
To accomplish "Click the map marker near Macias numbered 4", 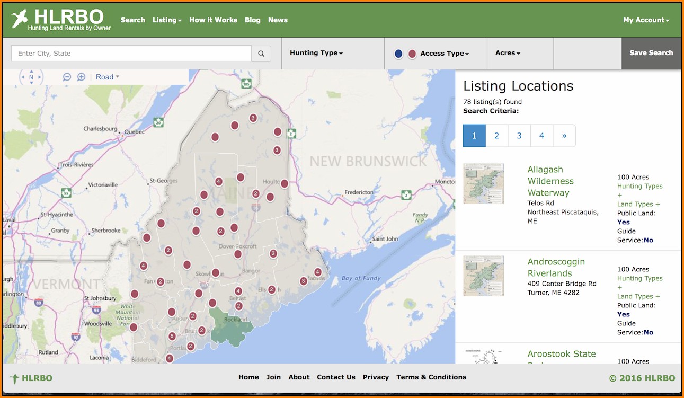I will [x=317, y=272].
